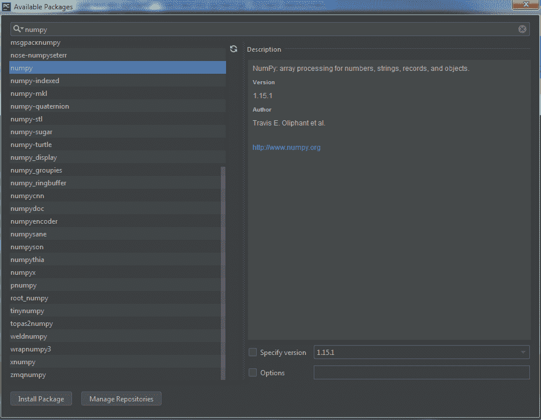Viewport: 541px width, 420px height.
Task: Select the numpy-mkl package in the list
Action: [x=27, y=94]
